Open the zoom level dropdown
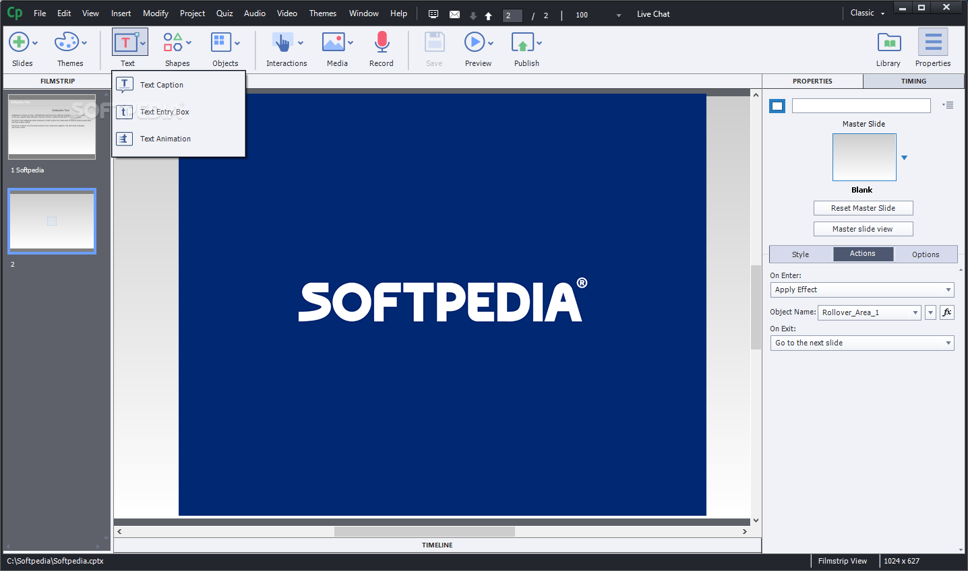The width and height of the screenshot is (968, 571). point(619,15)
